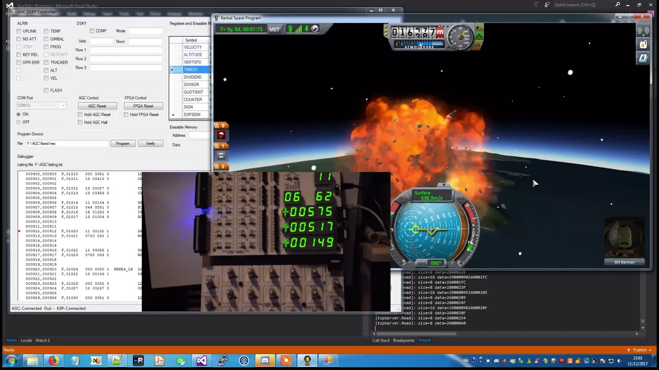Viewport: 659px width, 370px height.
Task: Click the green CommNet antenna icon in KSP
Action: point(290,29)
